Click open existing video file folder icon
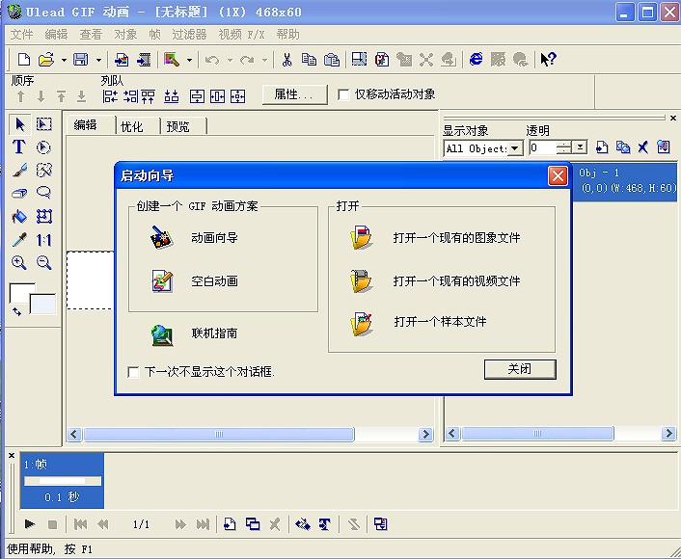Image resolution: width=681 pixels, height=559 pixels. click(x=362, y=280)
